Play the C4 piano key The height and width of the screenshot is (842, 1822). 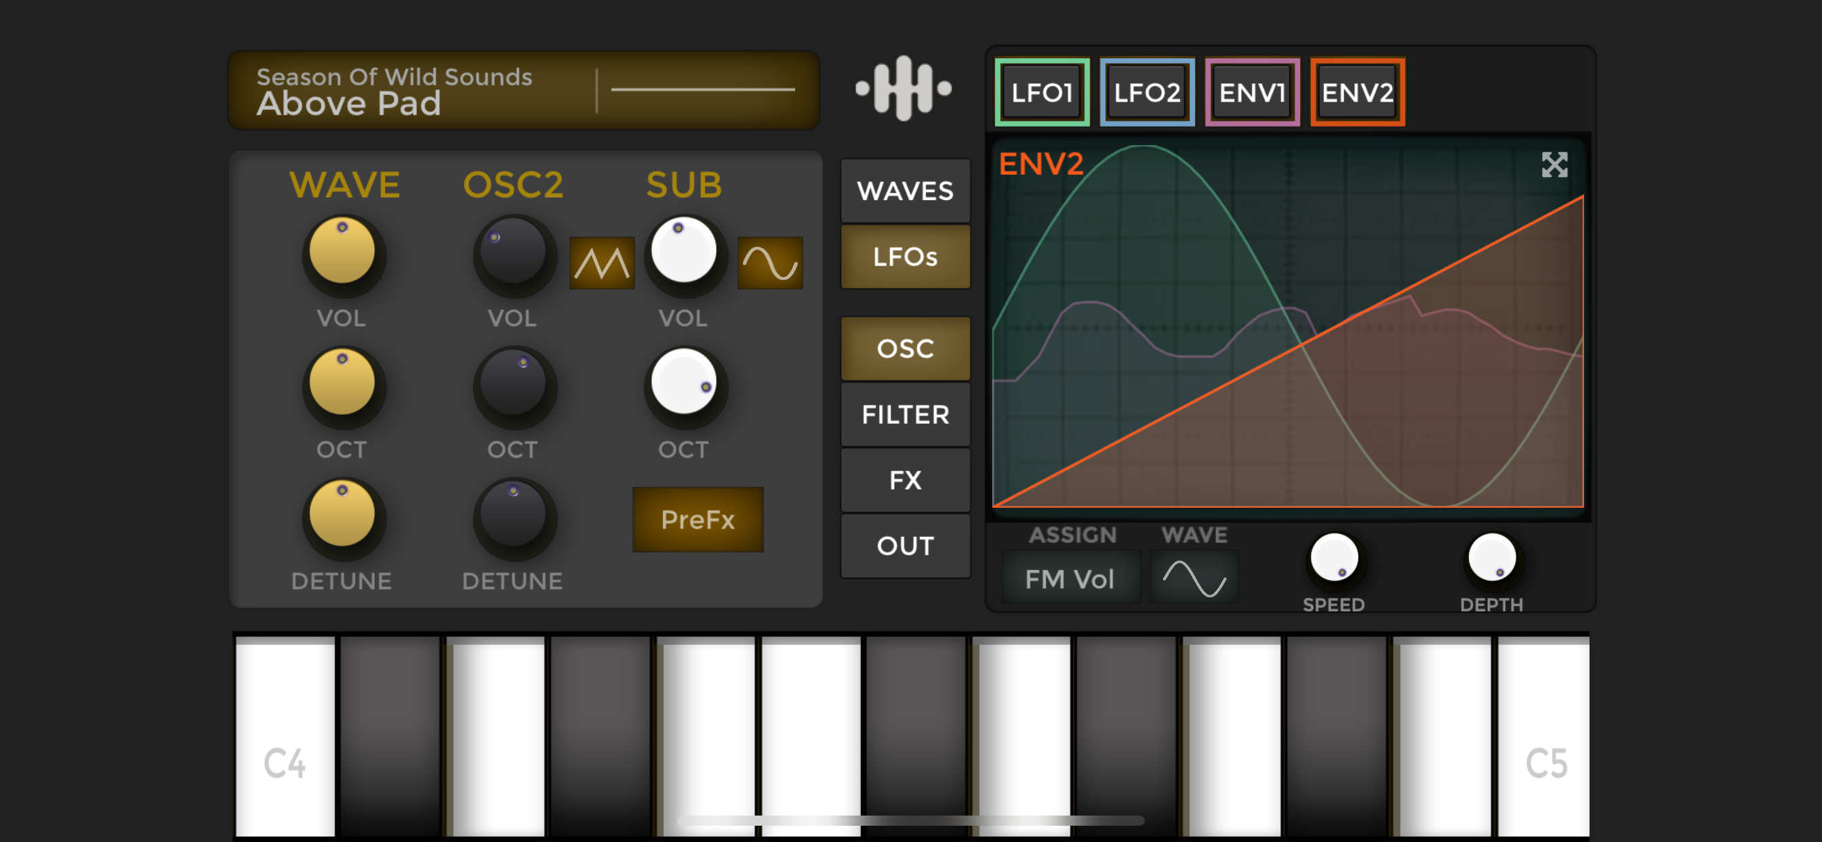click(x=285, y=736)
